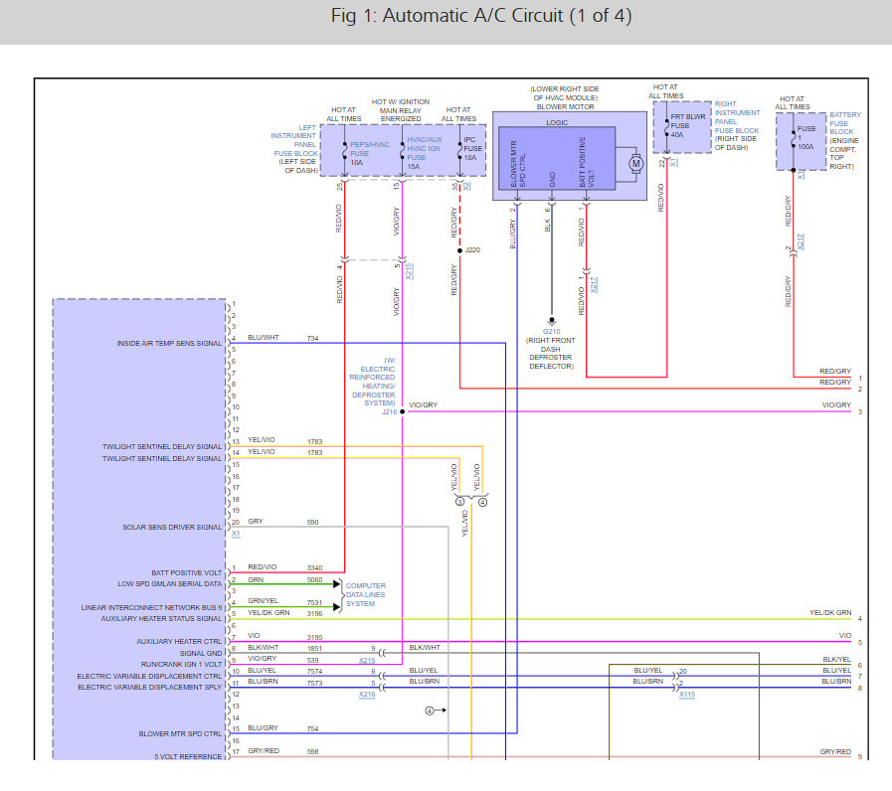
Task: Select RUN/CRANK IGN 1 VOLT label
Action: 181,665
